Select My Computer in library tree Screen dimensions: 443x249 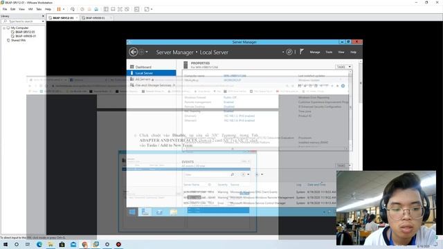coord(19,28)
